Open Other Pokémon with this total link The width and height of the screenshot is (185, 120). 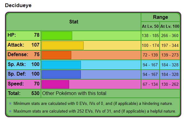(x=74, y=93)
